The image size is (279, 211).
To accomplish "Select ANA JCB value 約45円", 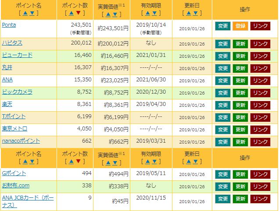I will click(x=120, y=201).
